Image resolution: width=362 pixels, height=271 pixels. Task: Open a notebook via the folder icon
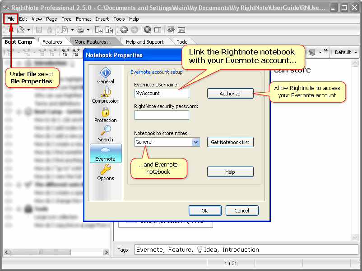pyautogui.click(x=21, y=30)
